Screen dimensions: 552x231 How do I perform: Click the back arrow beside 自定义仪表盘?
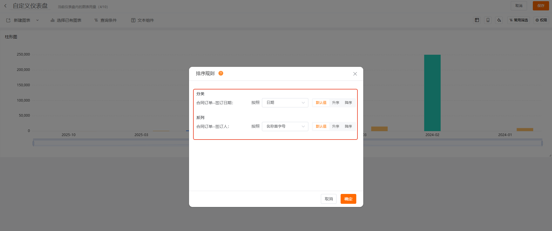pos(5,6)
